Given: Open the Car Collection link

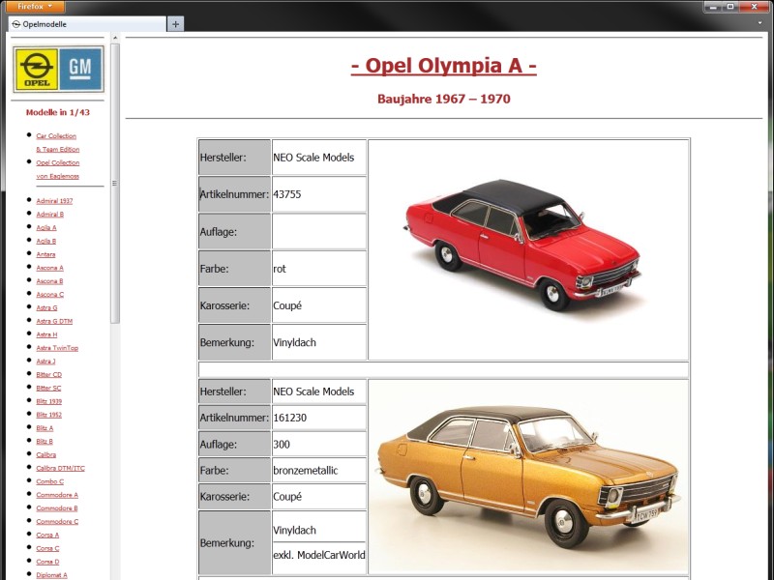Looking at the screenshot, I should pos(56,136).
